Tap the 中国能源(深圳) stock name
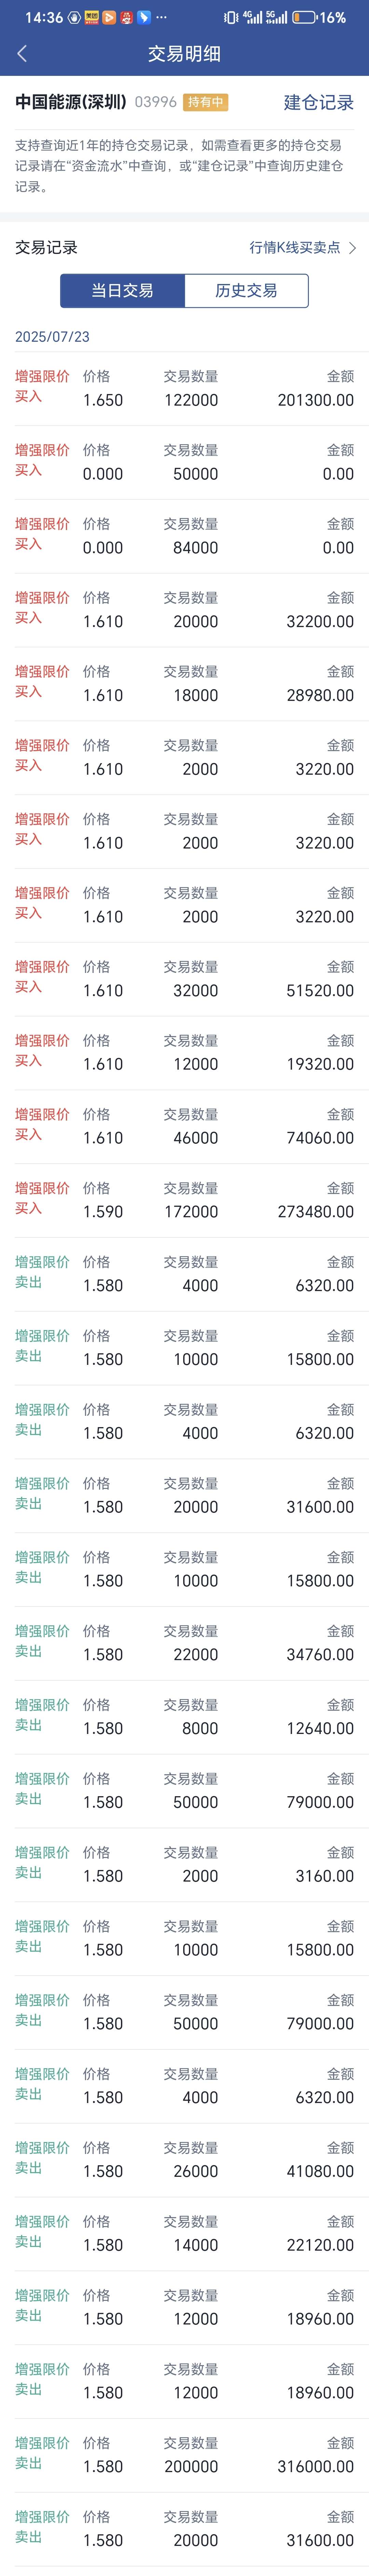The image size is (369, 2576). (71, 102)
